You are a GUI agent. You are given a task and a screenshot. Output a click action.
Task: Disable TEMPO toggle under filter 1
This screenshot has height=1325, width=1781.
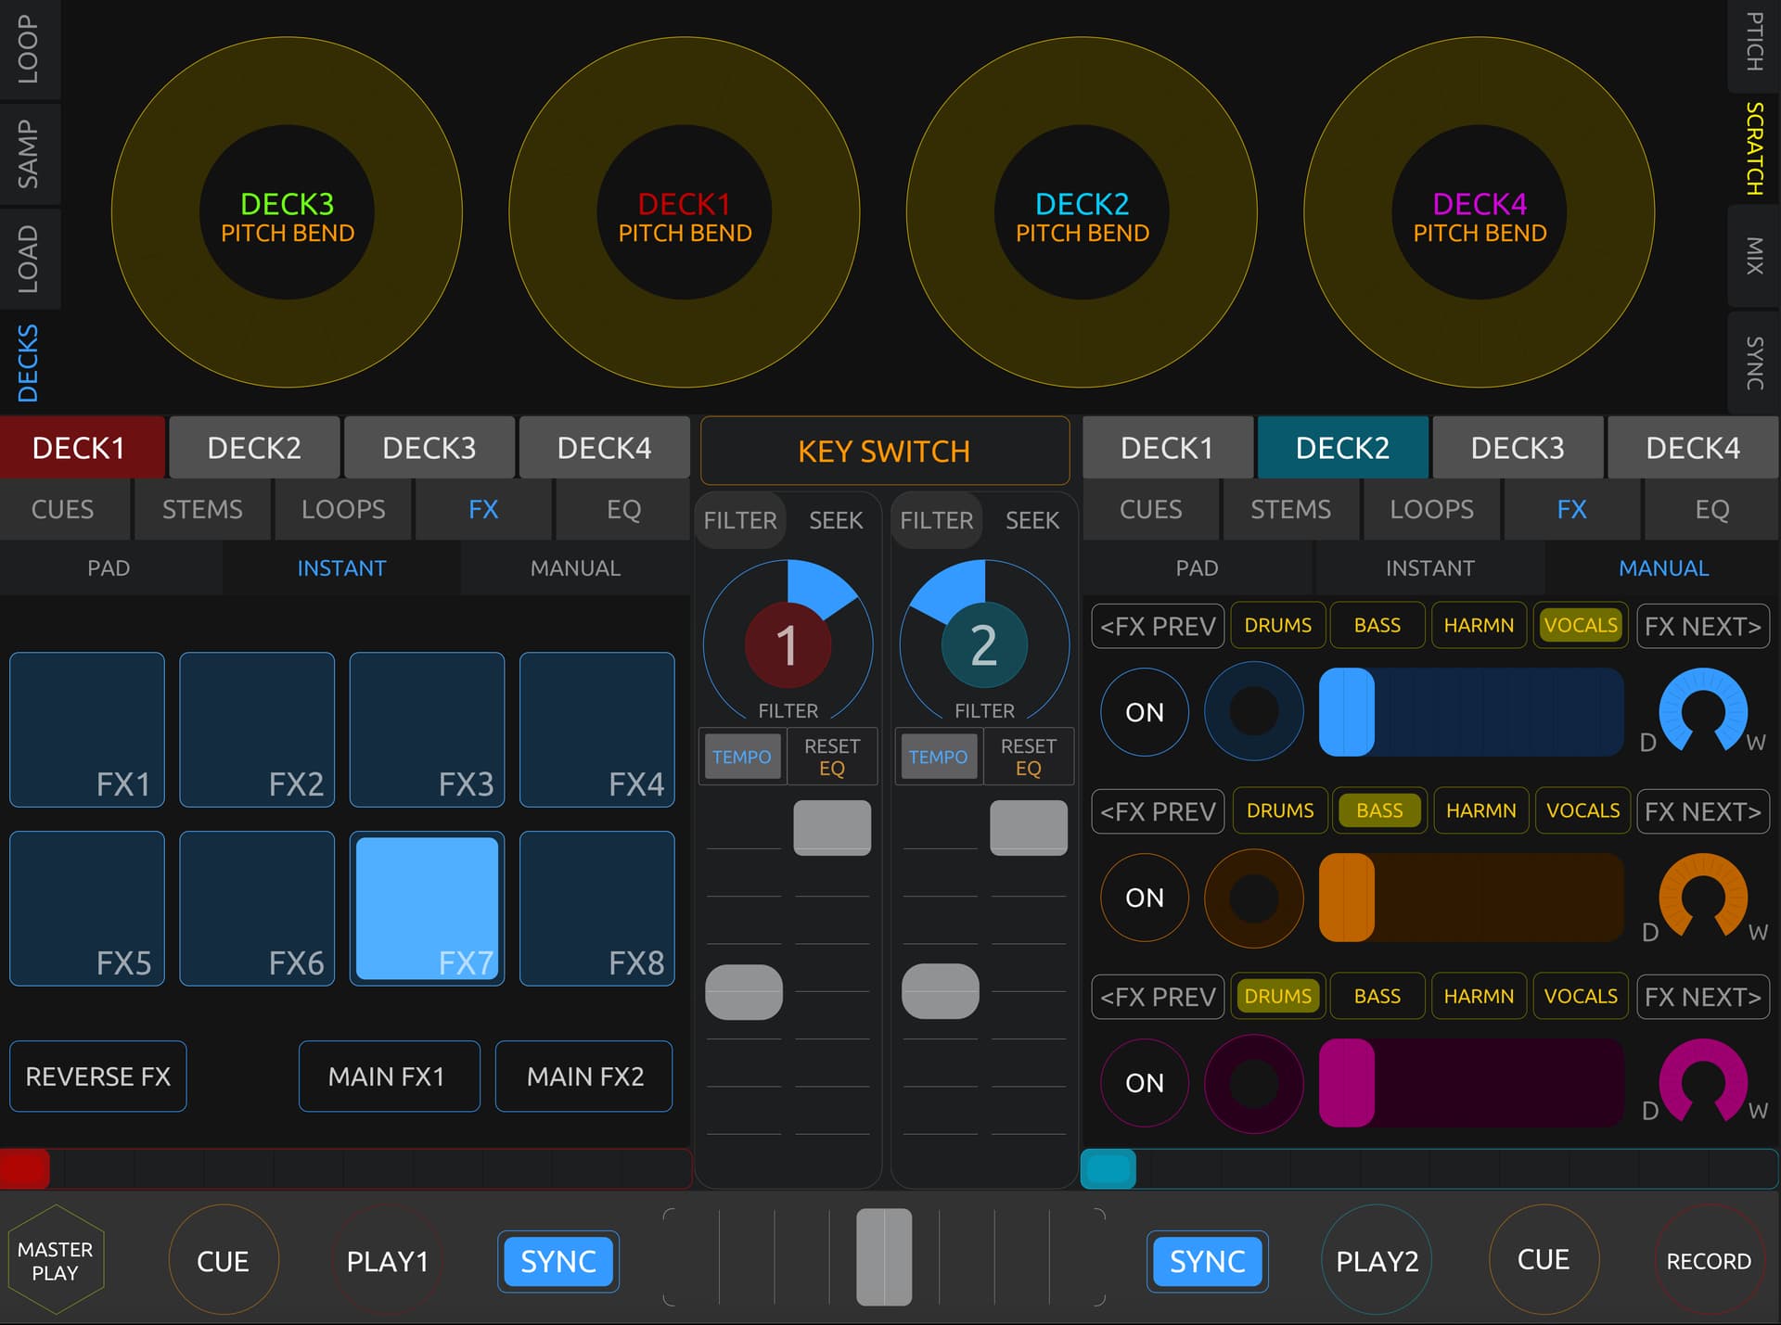(x=741, y=757)
